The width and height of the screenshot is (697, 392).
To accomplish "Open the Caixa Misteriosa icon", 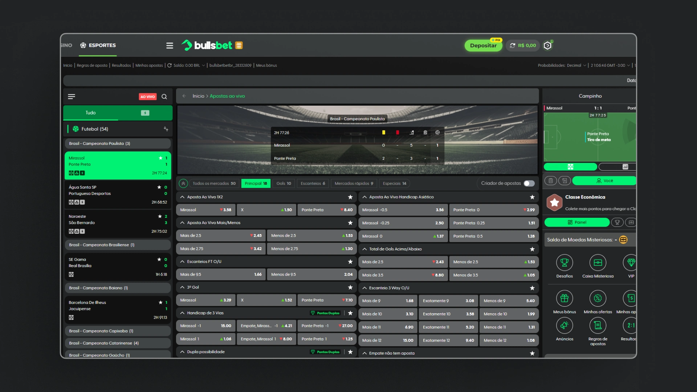I will pos(598,262).
